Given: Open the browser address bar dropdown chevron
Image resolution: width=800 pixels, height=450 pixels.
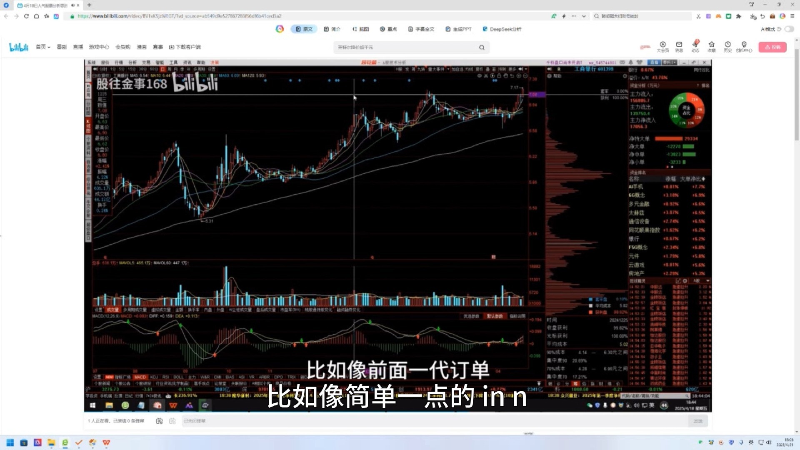Looking at the screenshot, I should click(x=583, y=16).
